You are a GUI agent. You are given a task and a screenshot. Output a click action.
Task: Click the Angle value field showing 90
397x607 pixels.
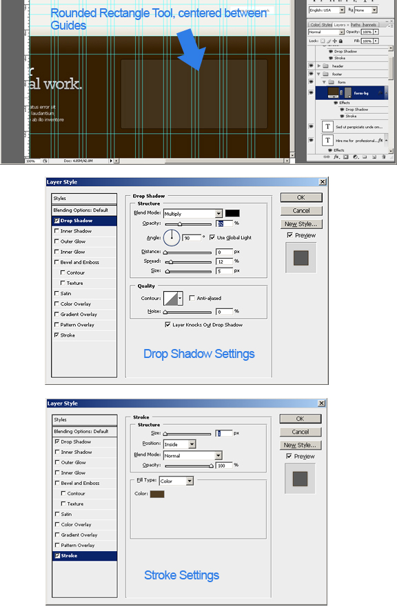click(192, 238)
